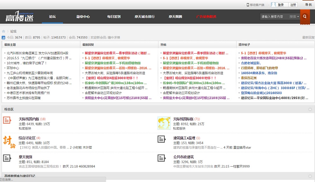315x182 pixels.
Task: Click the user avatar icon beside 登录
Action: 273,5
